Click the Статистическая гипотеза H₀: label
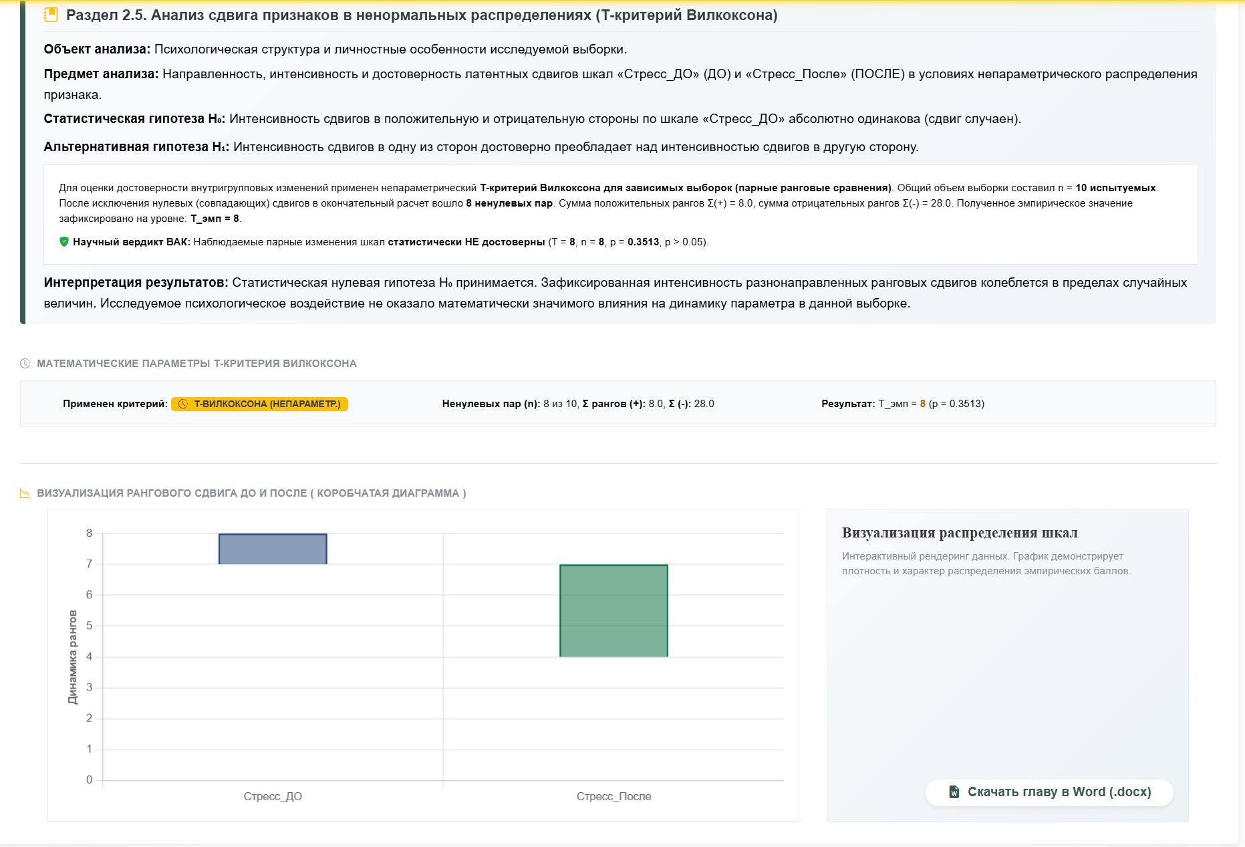 click(x=135, y=118)
